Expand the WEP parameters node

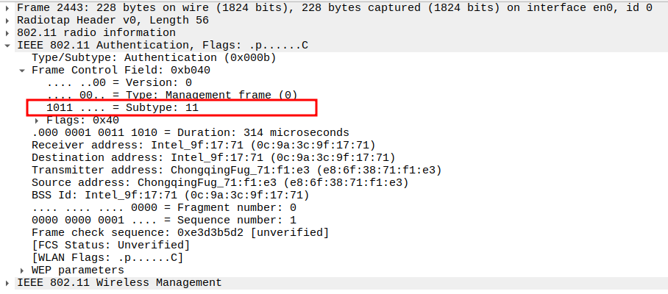(23, 270)
